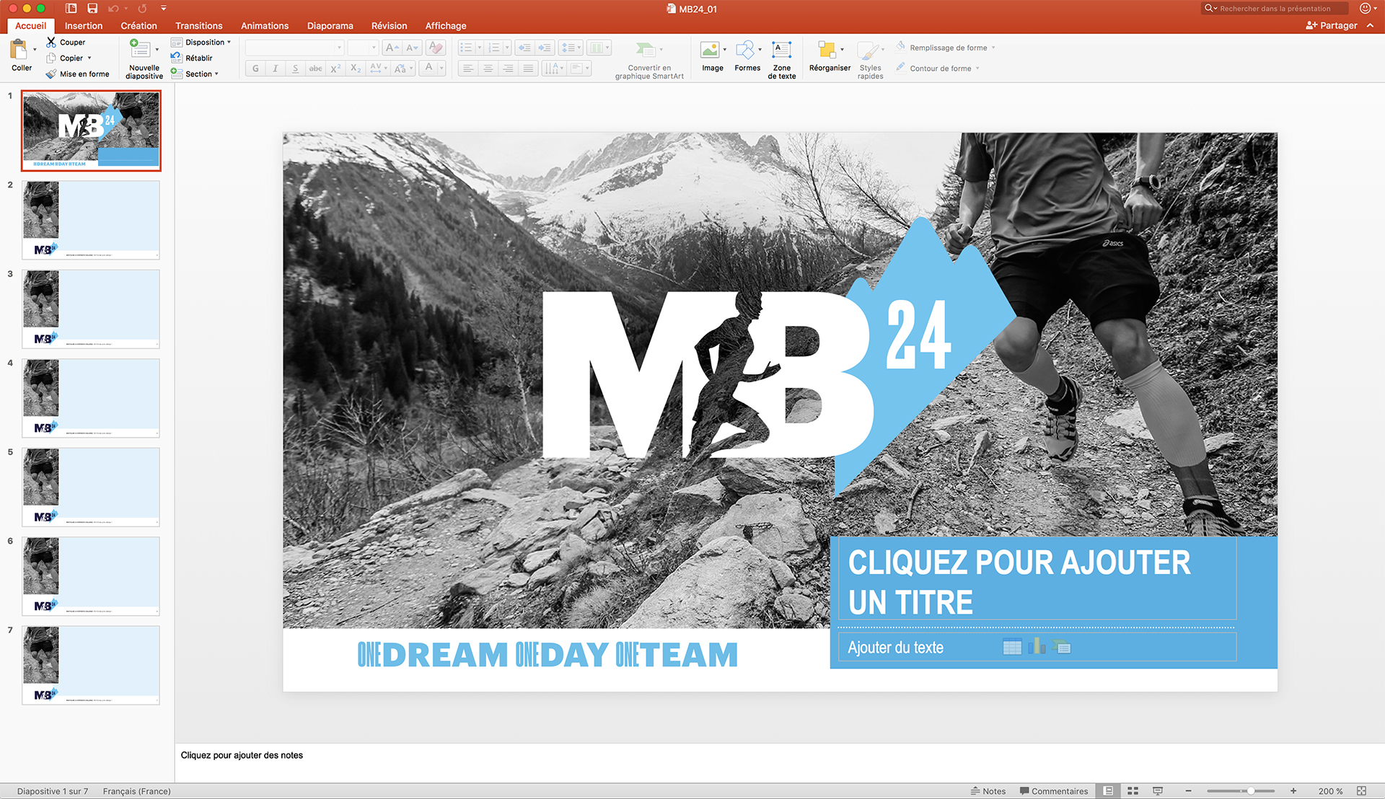Screen dimensions: 1385x799
Task: Toggle Gras (G) bold formatting
Action: pos(255,69)
